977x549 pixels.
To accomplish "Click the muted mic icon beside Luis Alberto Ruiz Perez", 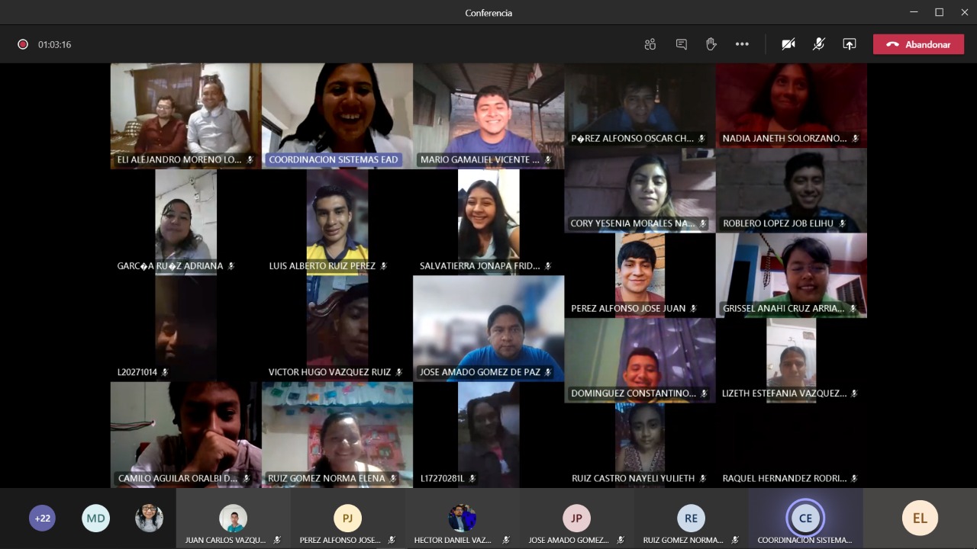I will coord(383,266).
